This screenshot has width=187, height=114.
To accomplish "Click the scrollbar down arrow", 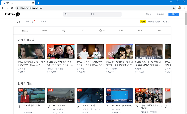I will [186, 113].
